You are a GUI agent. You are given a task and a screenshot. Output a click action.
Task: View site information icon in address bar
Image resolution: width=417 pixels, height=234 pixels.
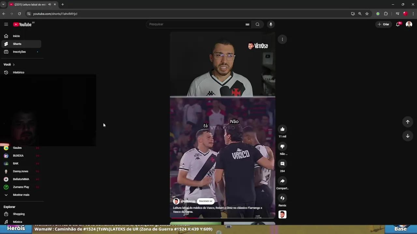(29, 14)
